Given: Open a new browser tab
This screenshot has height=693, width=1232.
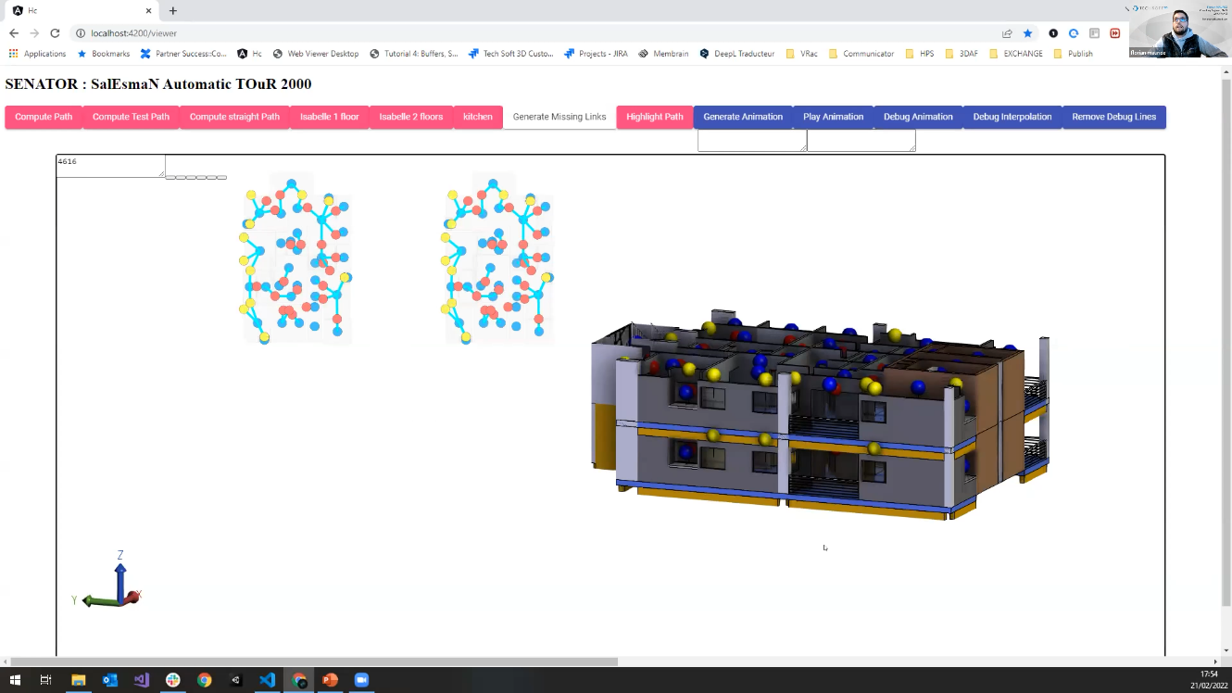Looking at the screenshot, I should click(x=173, y=11).
